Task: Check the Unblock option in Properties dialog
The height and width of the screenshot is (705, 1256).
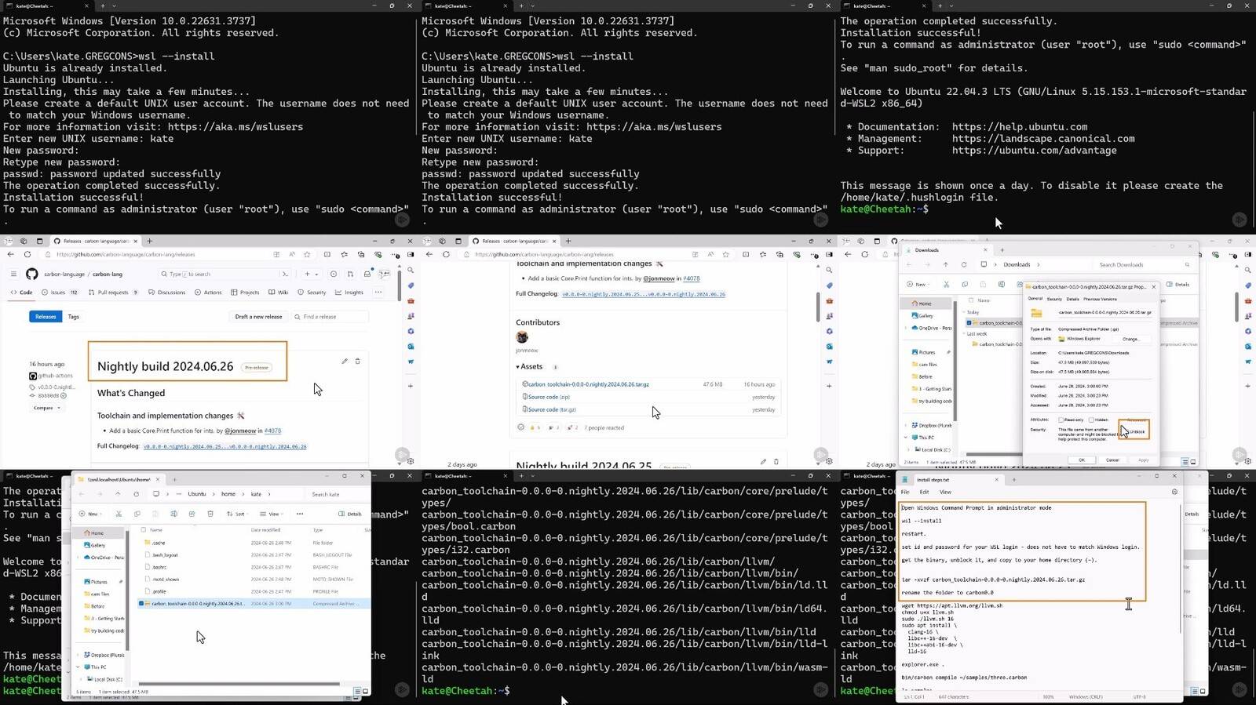Action: click(1134, 431)
